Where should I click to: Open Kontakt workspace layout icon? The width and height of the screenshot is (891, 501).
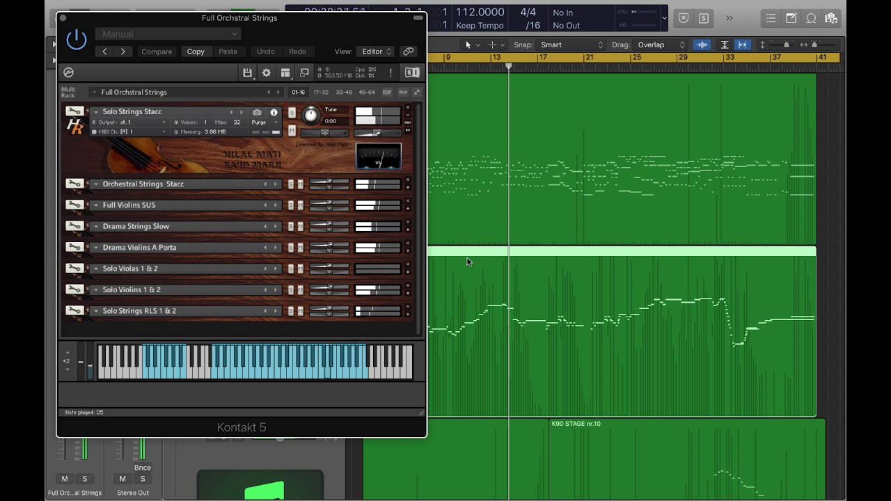pyautogui.click(x=285, y=72)
